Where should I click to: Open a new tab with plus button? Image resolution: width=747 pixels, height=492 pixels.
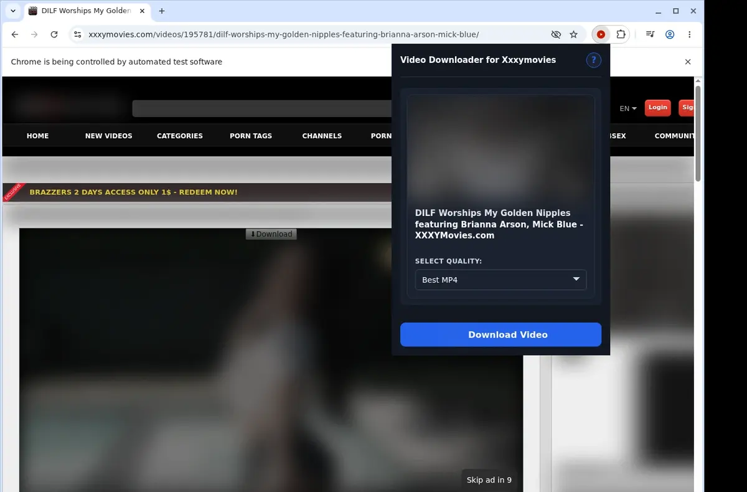click(x=162, y=11)
